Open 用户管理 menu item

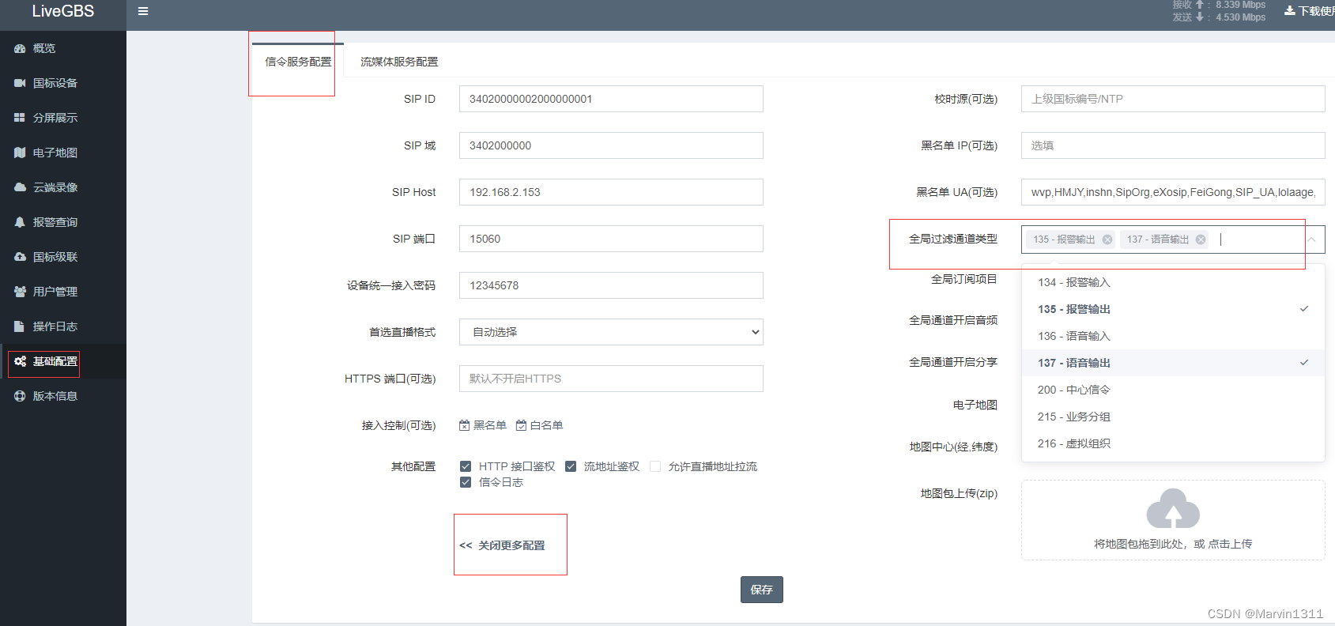tap(63, 292)
